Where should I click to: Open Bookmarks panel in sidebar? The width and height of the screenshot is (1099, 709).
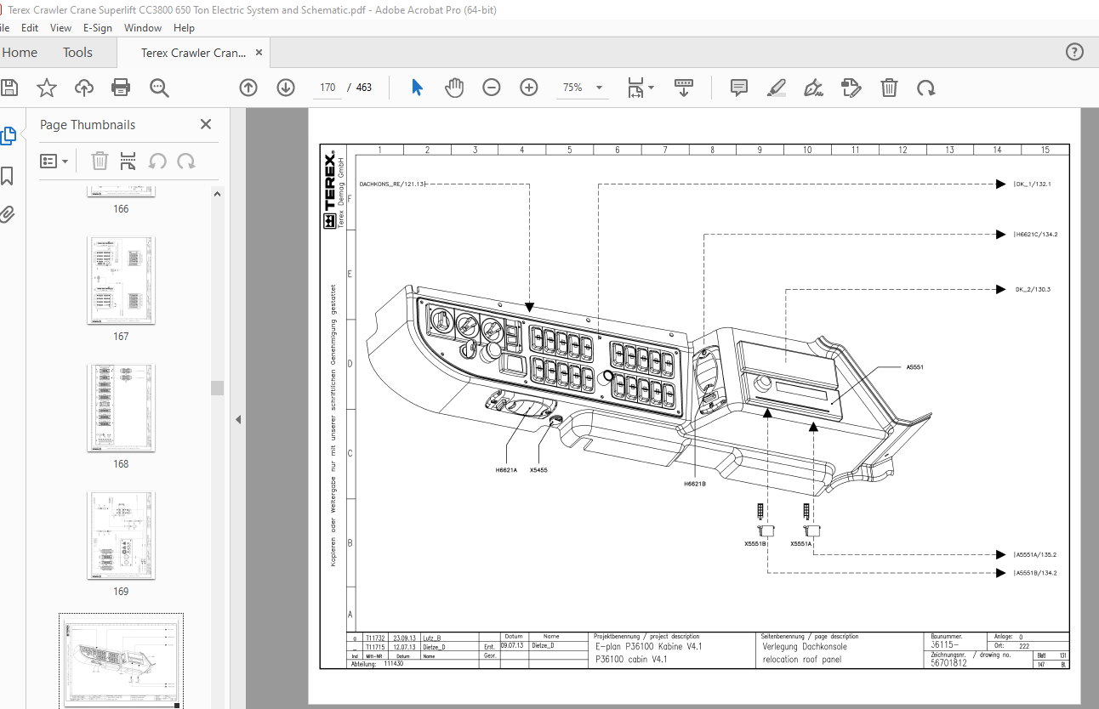coord(8,176)
